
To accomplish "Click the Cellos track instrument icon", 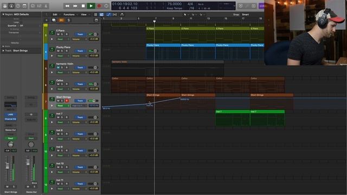I will (x=52, y=82).
